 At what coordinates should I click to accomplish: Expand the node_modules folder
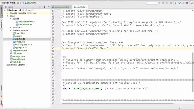pyautogui.click(x=7, y=13)
